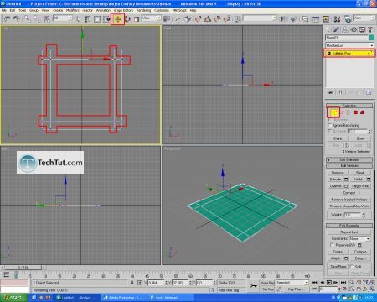Enable Ignore Backfacing checkbox
The image size is (377, 302).
coord(330,125)
